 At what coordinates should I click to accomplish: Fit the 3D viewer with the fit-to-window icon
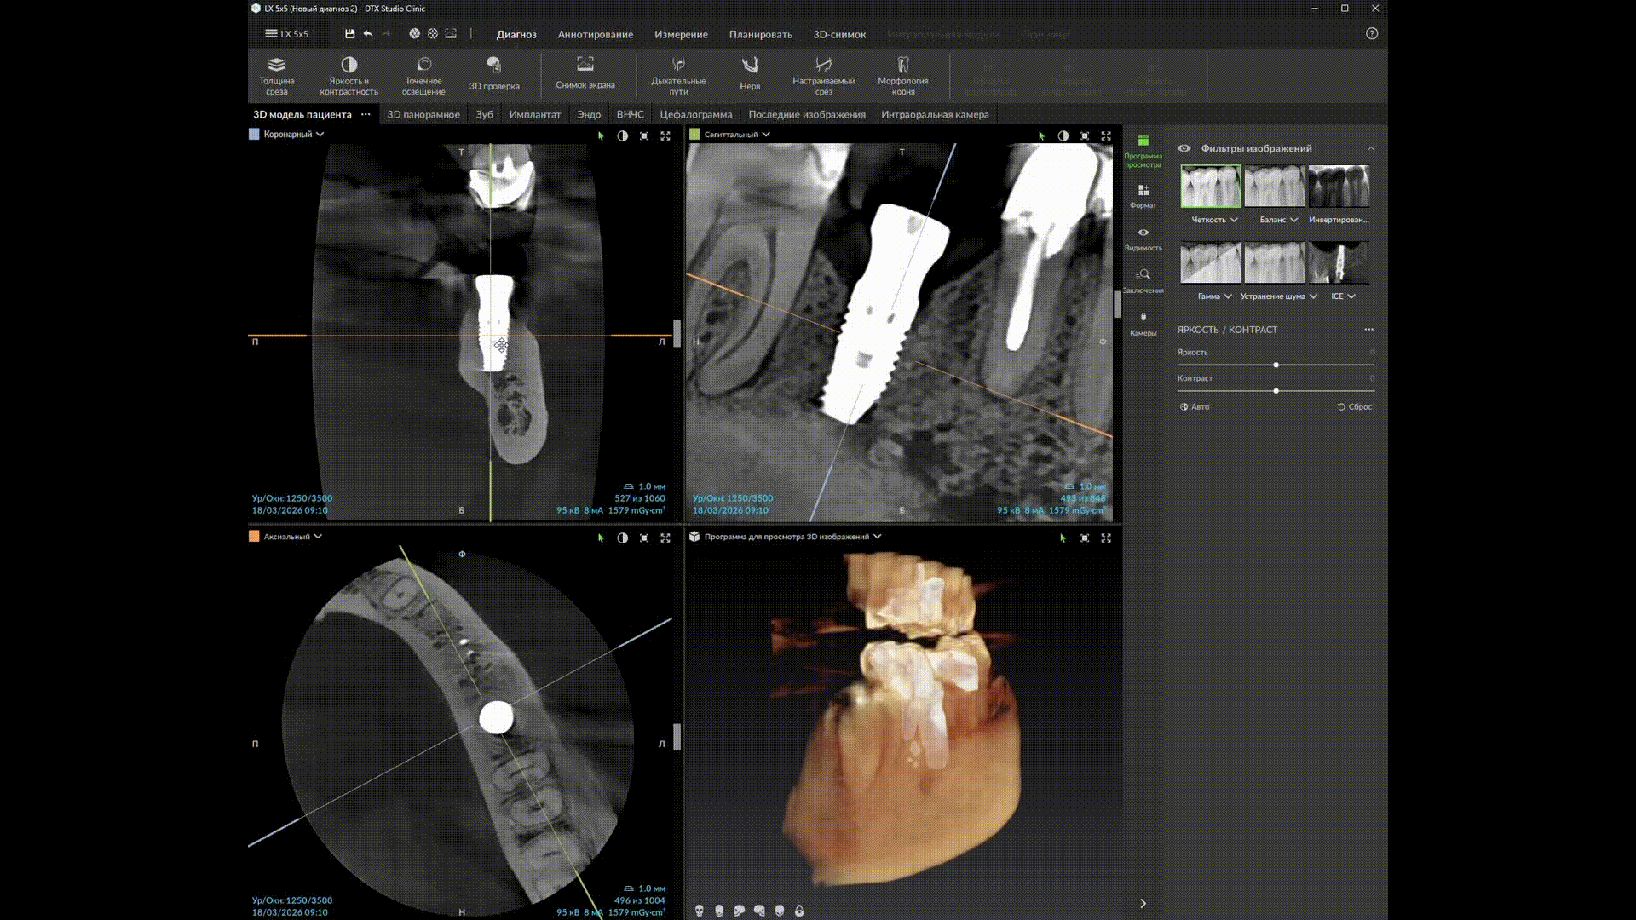1085,538
